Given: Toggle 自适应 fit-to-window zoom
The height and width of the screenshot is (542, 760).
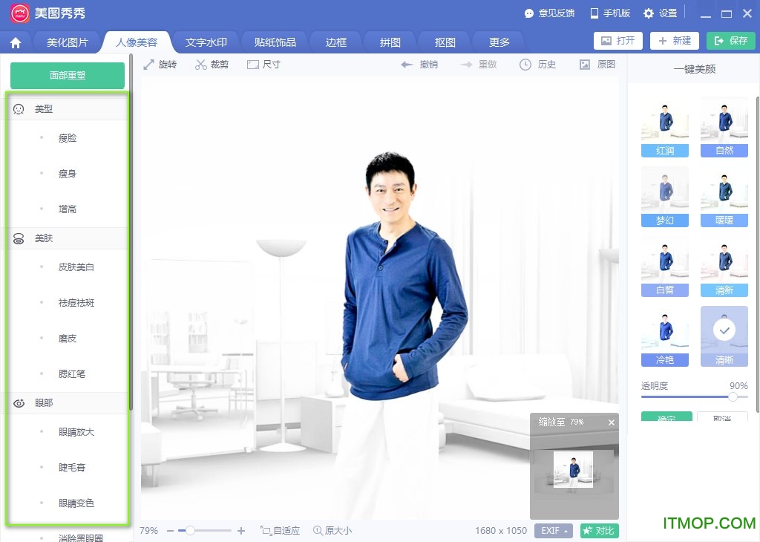Looking at the screenshot, I should (281, 530).
